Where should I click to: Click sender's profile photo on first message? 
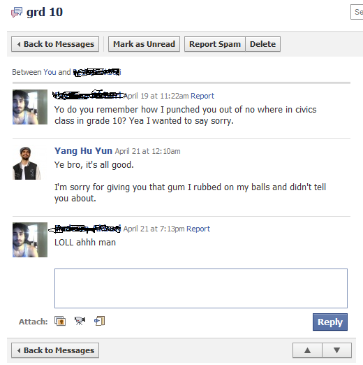point(30,107)
